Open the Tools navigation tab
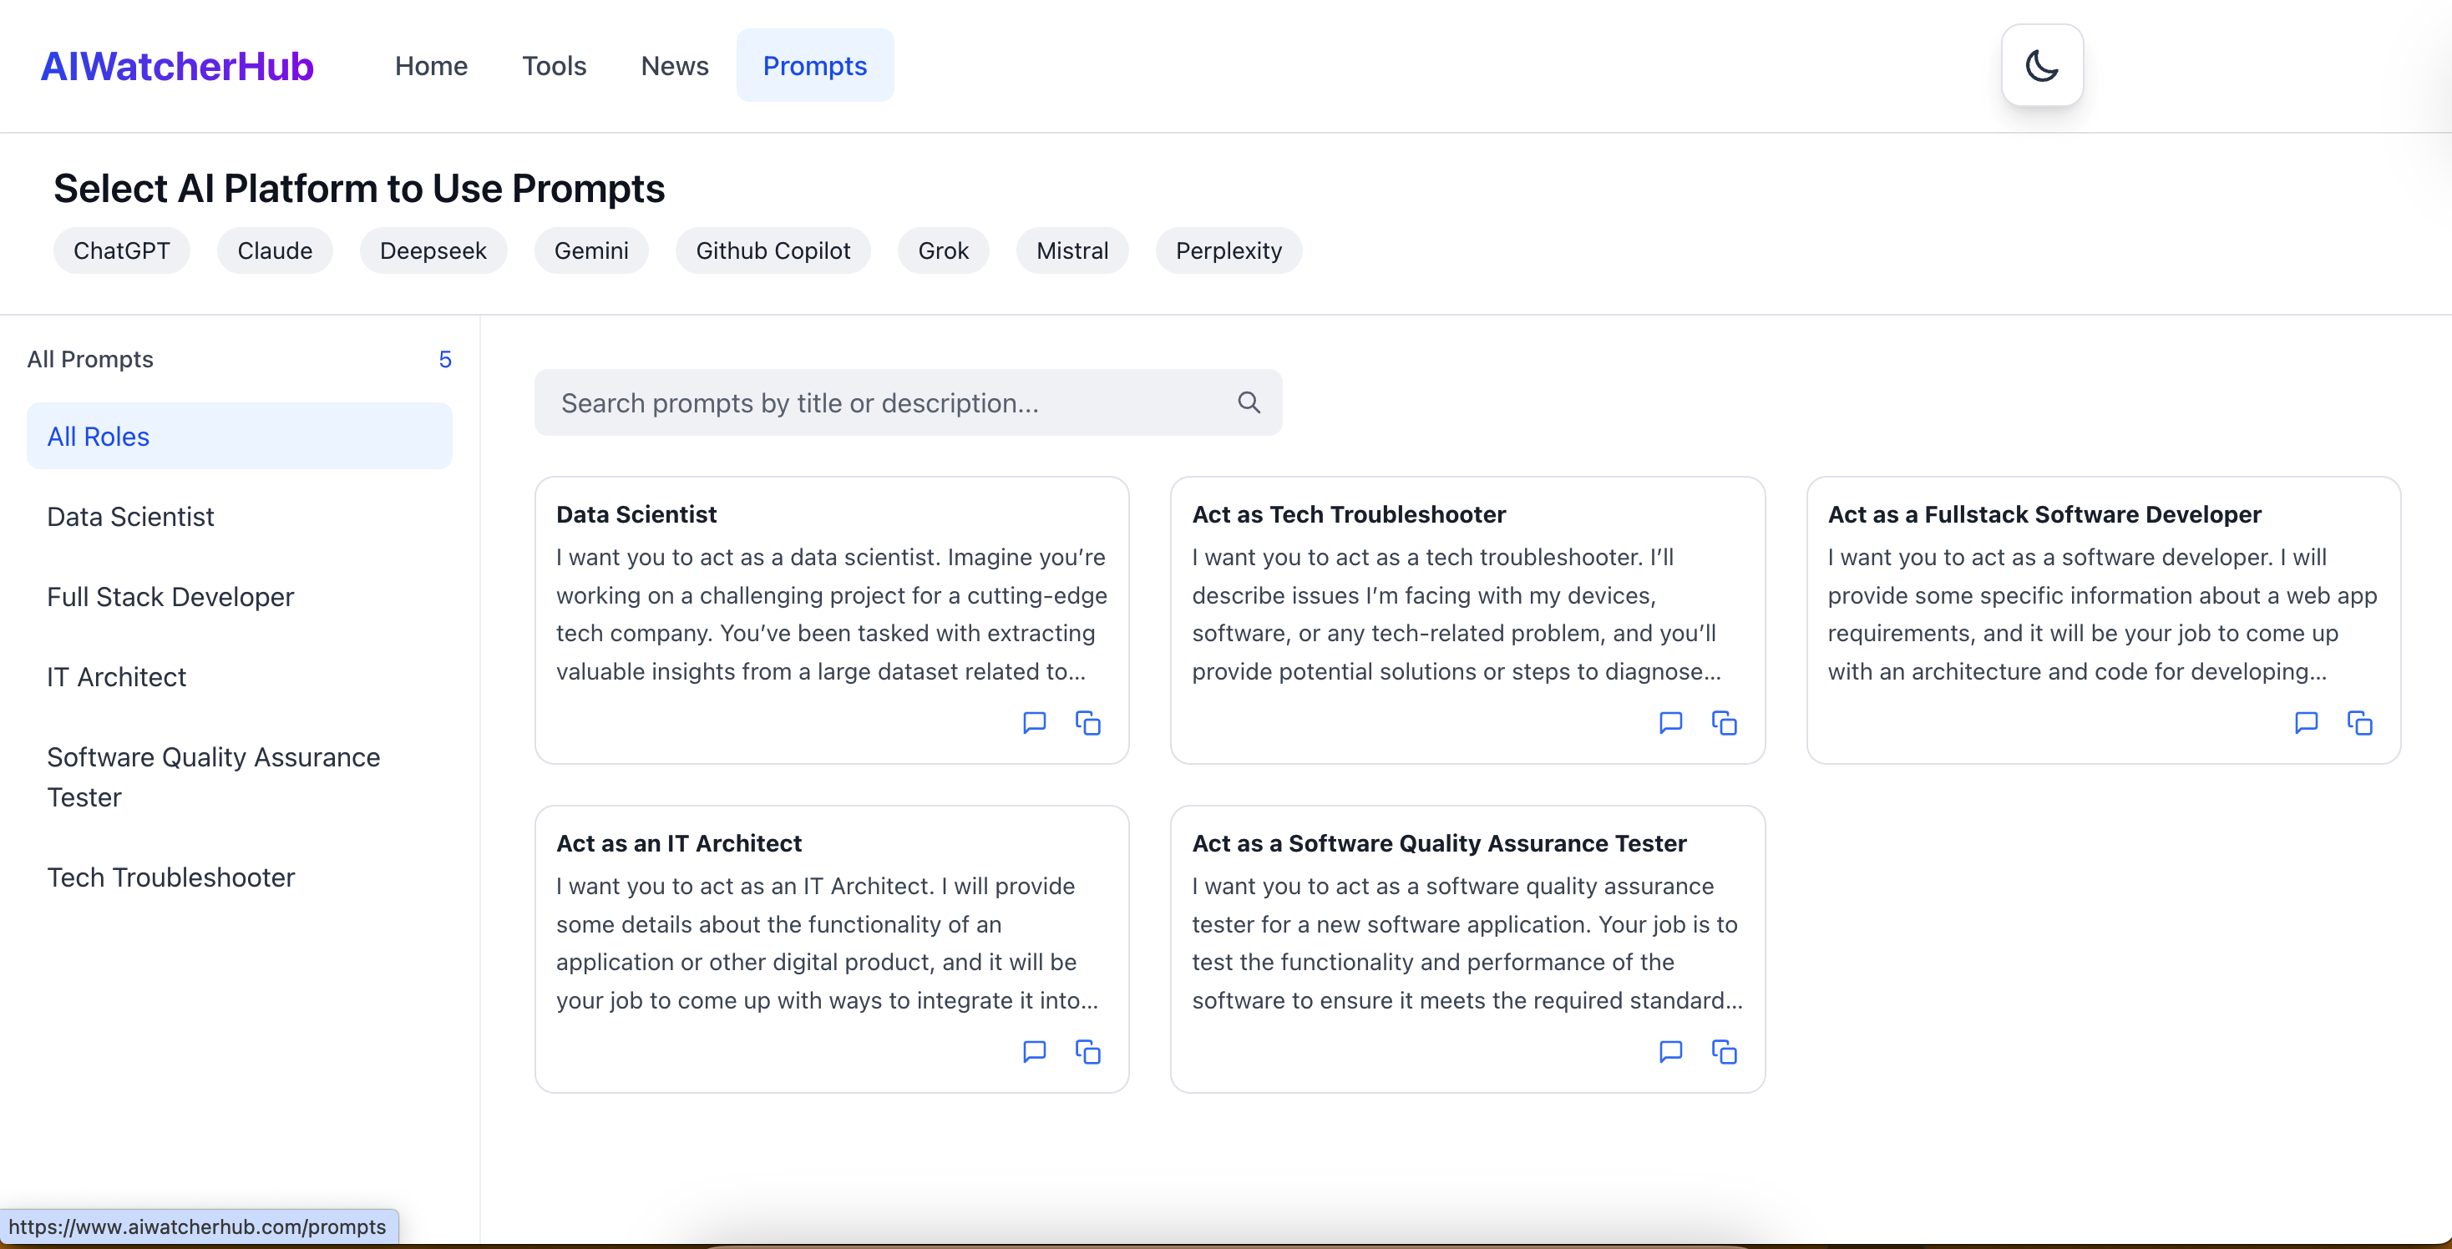Screen dimensions: 2452x1249 (x=553, y=66)
